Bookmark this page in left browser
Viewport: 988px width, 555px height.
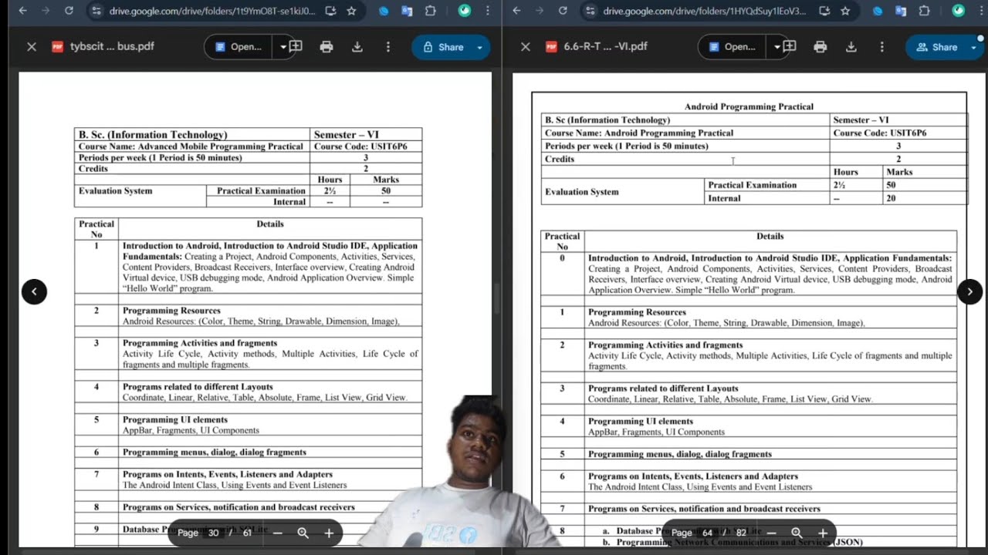point(351,11)
